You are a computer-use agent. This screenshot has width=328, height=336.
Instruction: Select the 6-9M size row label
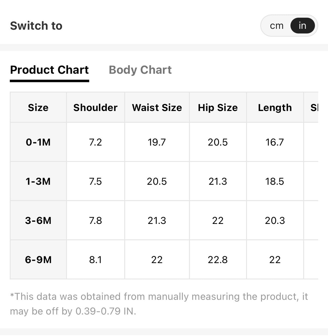38,259
